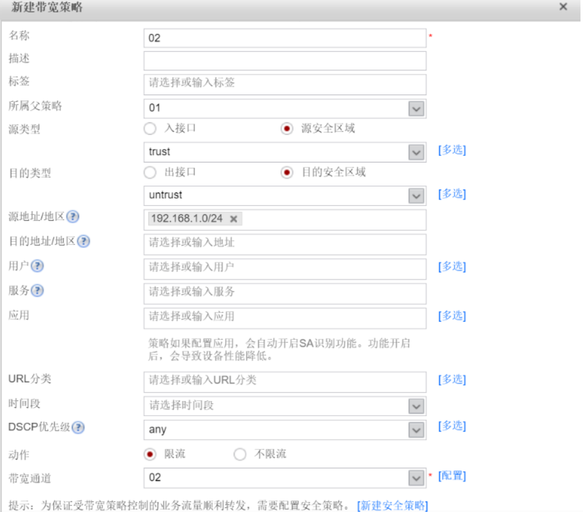
Task: Open the 带宽通道 dropdown
Action: [x=416, y=478]
